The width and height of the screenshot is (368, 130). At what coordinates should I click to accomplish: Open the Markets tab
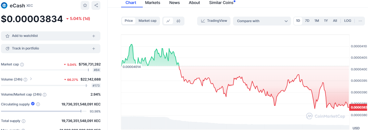point(153,2)
